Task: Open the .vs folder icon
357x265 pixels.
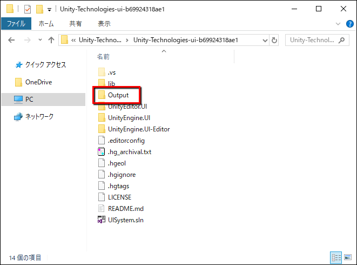Action: [x=102, y=72]
